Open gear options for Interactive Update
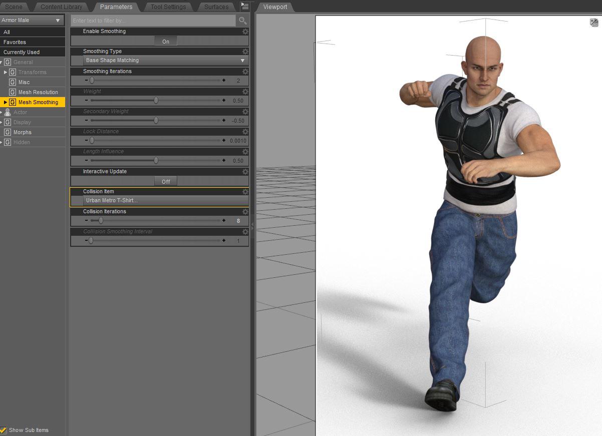The height and width of the screenshot is (436, 602). coord(245,172)
